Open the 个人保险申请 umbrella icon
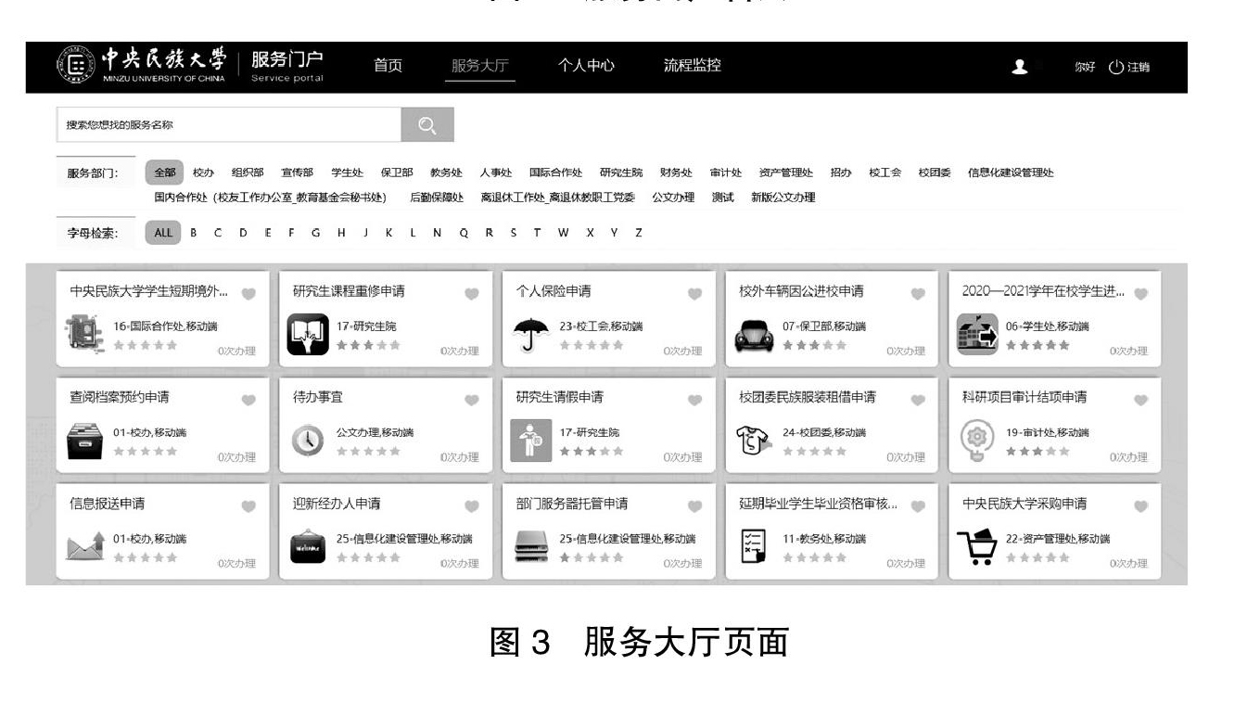 (530, 336)
